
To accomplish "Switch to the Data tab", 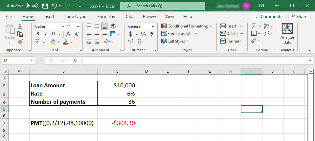I will click(x=129, y=17).
